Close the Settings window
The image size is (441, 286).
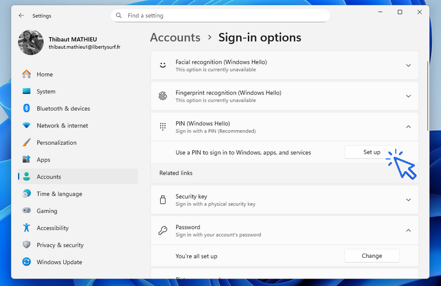[x=419, y=12]
